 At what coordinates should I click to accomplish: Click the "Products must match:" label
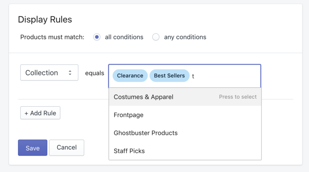pos(52,37)
